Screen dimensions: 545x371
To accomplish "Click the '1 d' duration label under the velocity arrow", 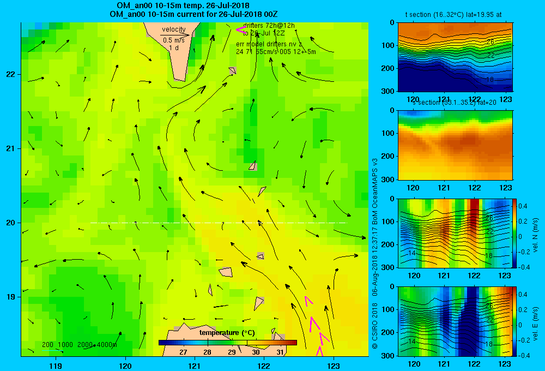I will point(174,47).
